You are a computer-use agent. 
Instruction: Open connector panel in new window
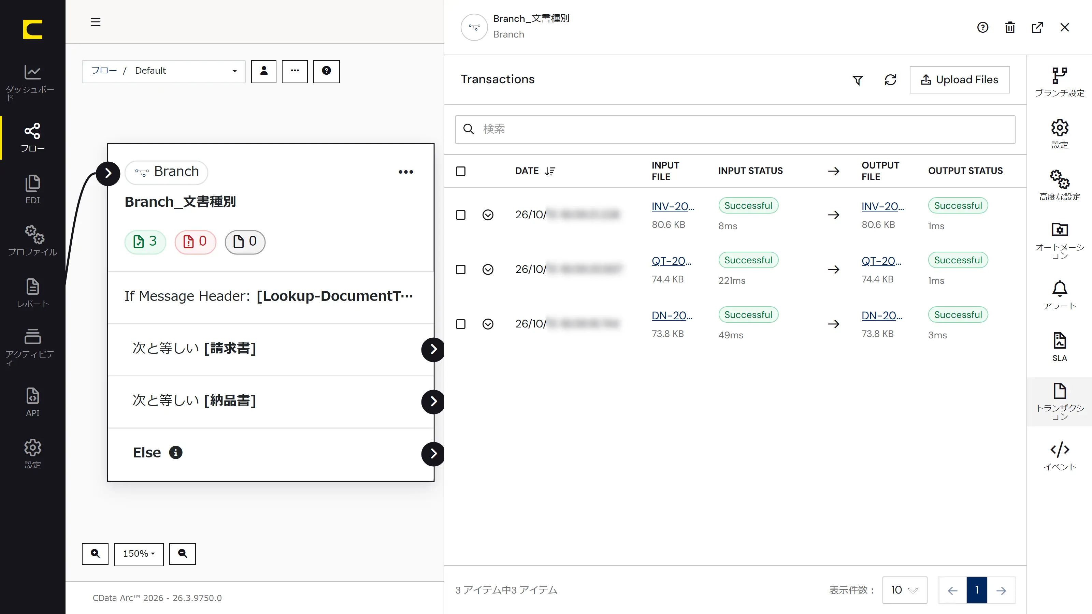tap(1037, 28)
